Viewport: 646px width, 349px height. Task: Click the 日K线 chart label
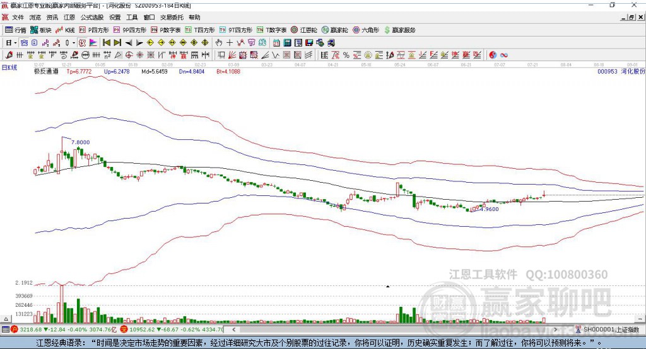9,67
